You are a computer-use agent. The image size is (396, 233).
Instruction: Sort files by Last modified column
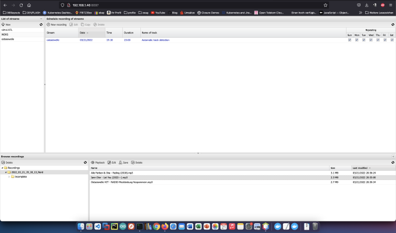373,168
